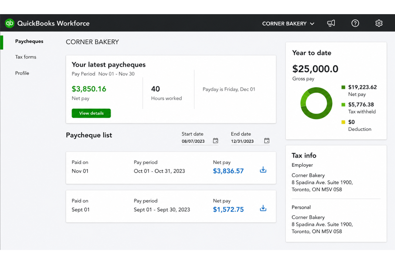Screen dimensions: 395x264
Task: Click the Your latest paycheques heading
Action: pyautogui.click(x=109, y=65)
